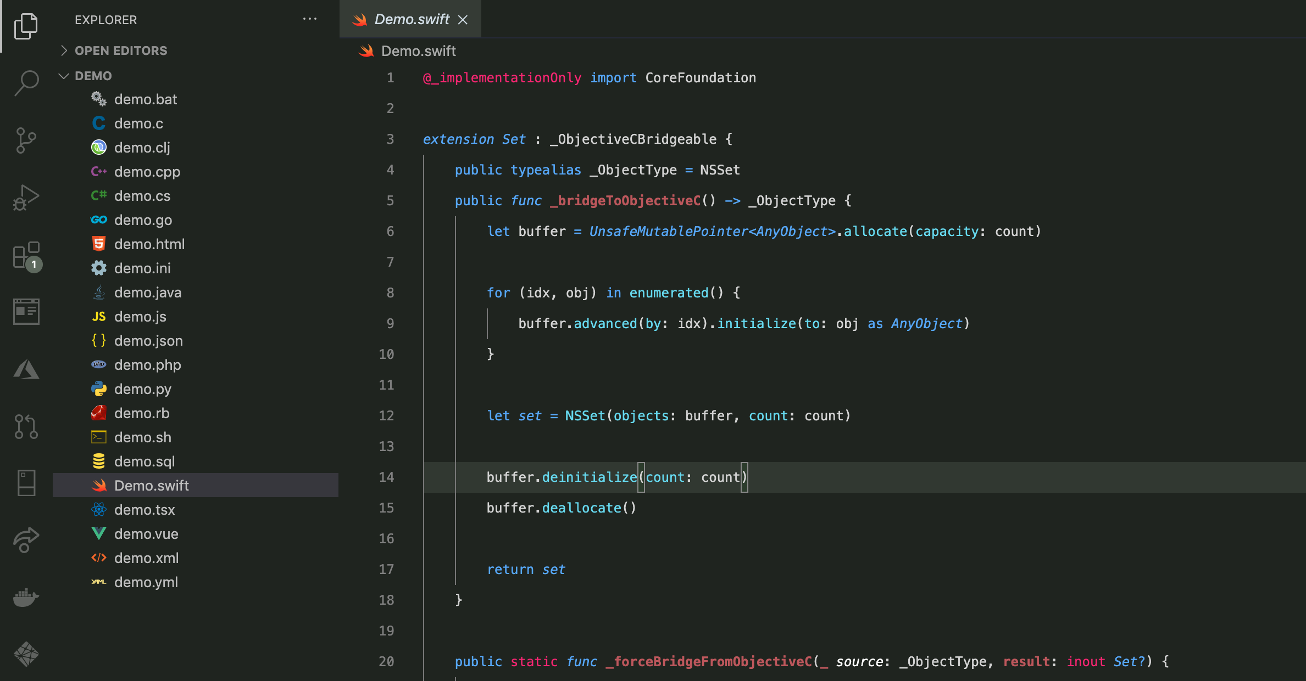
Task: Open demo.html in the file tree
Action: 149,244
